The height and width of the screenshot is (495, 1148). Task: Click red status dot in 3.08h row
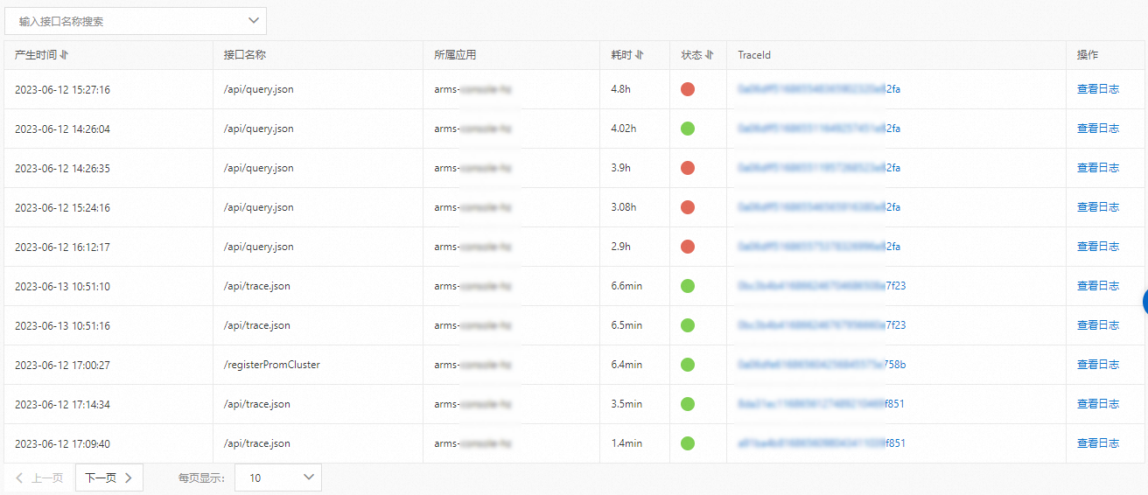click(x=688, y=207)
